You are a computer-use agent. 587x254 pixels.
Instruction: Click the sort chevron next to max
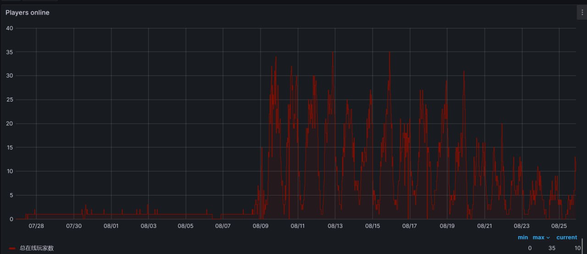(x=548, y=238)
